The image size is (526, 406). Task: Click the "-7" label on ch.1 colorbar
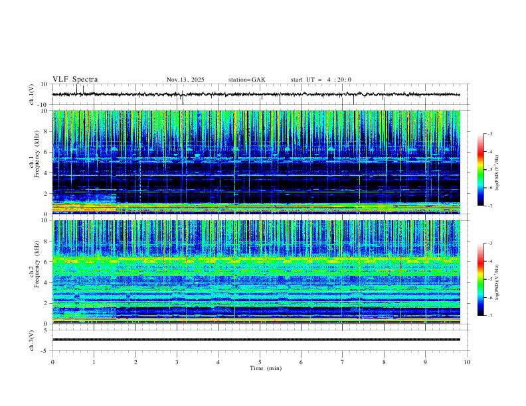[490, 206]
